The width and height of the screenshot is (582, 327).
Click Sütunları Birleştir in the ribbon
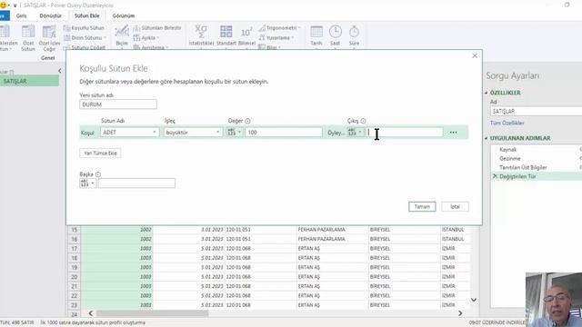[x=157, y=28]
